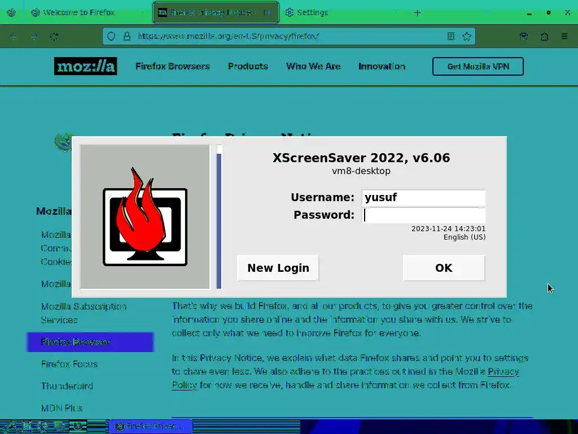578x434 pixels.
Task: Confirm the unlock dialog with OK
Action: pyautogui.click(x=444, y=268)
